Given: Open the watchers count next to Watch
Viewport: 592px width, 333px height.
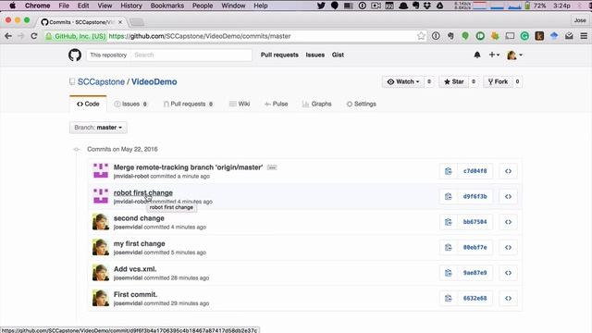Looking at the screenshot, I should pos(429,81).
